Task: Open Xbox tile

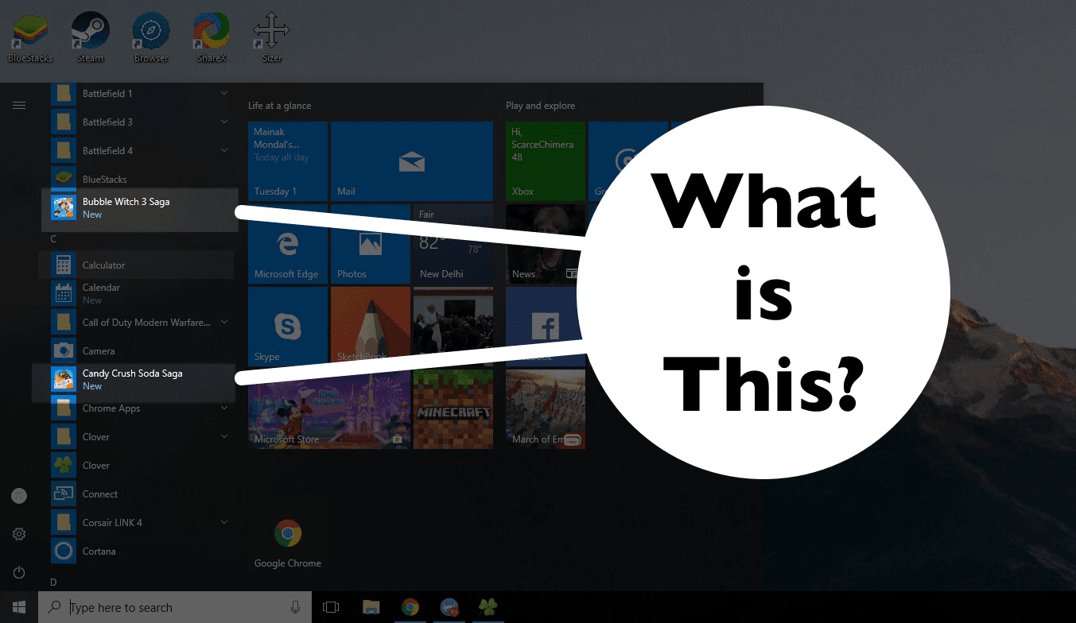Action: click(x=546, y=161)
